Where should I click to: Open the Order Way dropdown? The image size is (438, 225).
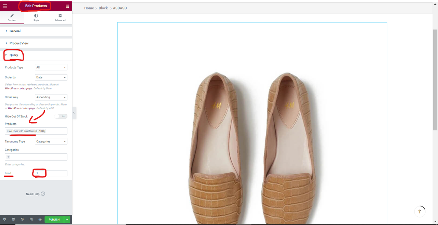(x=51, y=97)
